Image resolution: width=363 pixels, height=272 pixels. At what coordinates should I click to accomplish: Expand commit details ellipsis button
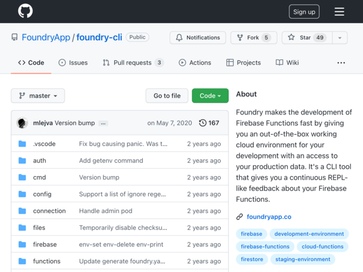[103, 124]
